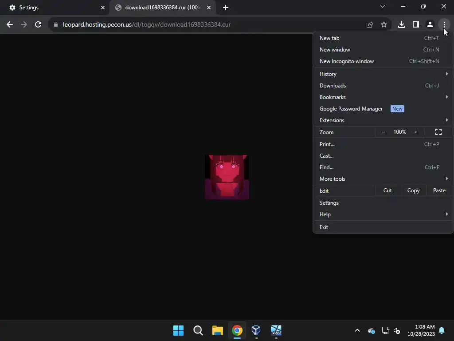Click the Paste button in Edit row
Viewport: 454px width, 341px height.
tap(439, 190)
